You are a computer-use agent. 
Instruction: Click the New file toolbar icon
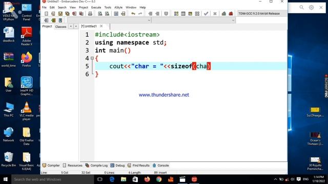pos(46,14)
